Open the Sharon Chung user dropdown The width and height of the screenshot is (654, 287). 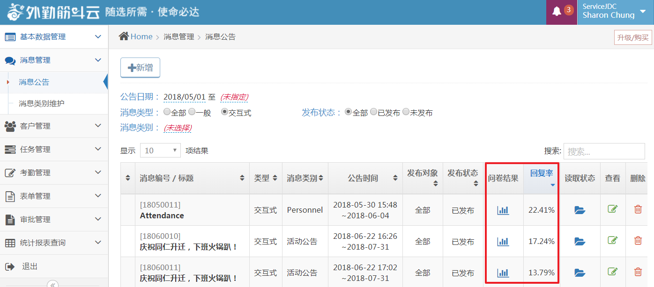616,12
